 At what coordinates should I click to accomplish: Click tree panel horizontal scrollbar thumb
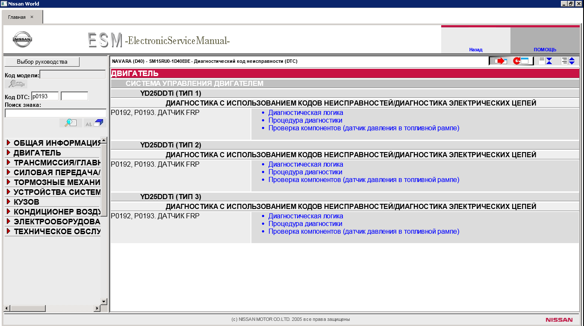(x=28, y=308)
